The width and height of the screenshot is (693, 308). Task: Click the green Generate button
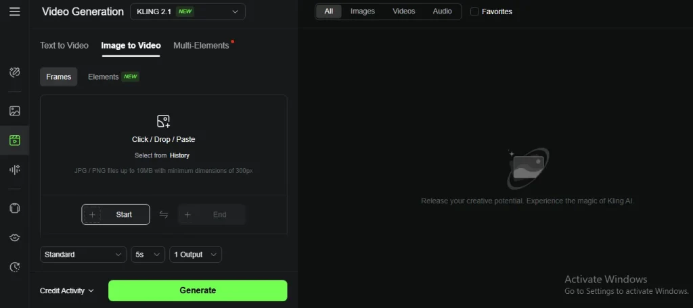click(198, 290)
